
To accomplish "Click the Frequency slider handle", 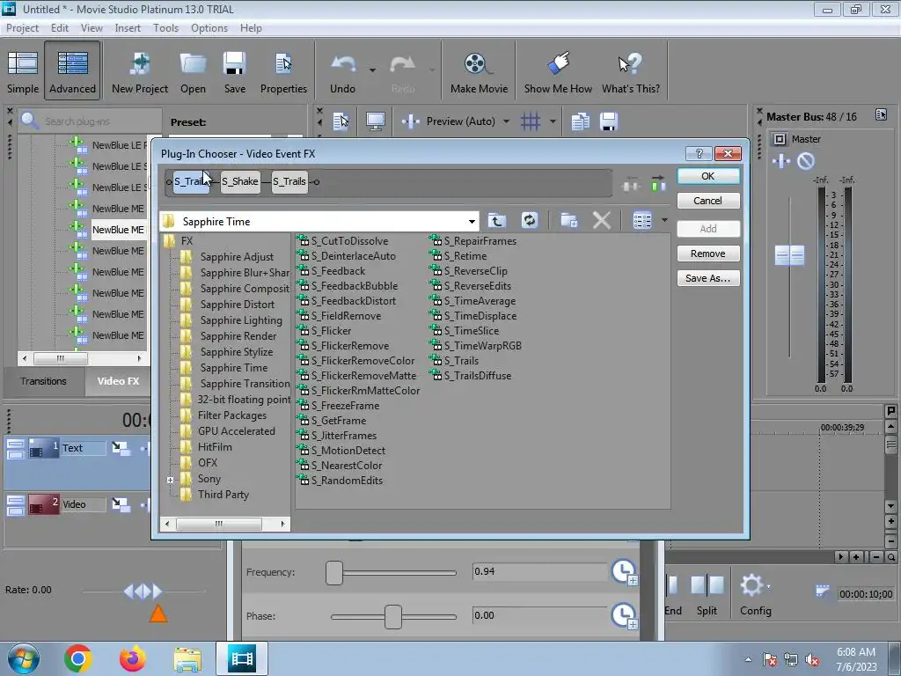I will point(333,572).
